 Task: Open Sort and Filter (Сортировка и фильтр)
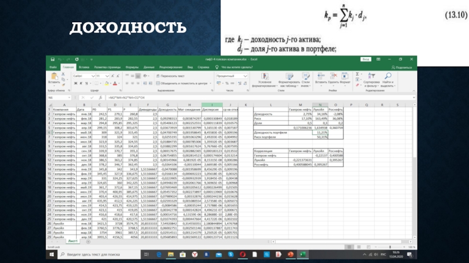(371, 80)
